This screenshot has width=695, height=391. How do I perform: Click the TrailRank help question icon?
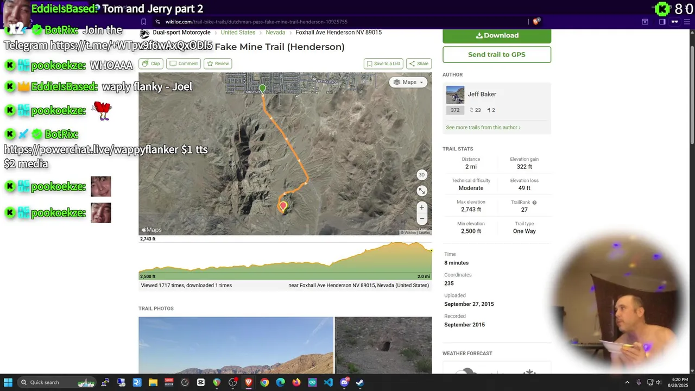(x=534, y=203)
